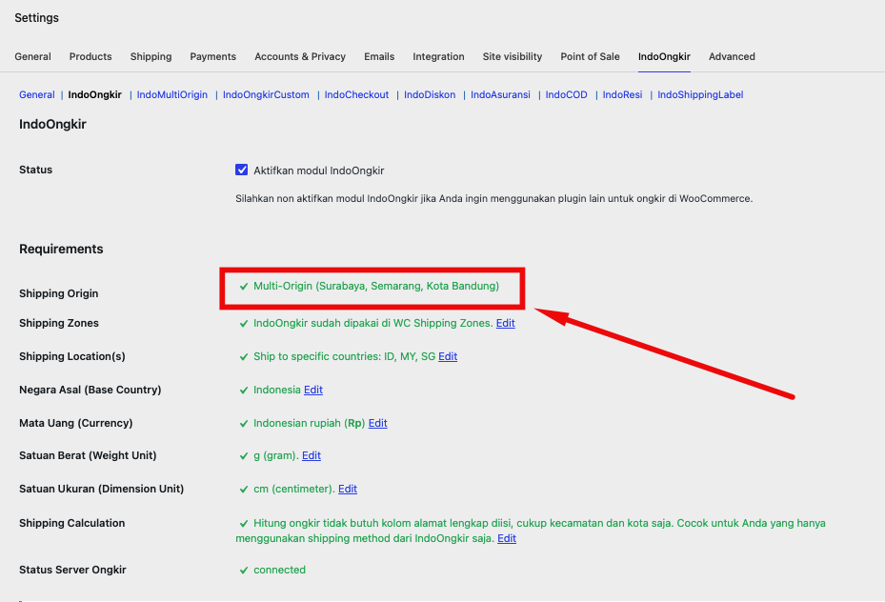Open the Advanced settings tab
885x602 pixels.
pyautogui.click(x=732, y=56)
